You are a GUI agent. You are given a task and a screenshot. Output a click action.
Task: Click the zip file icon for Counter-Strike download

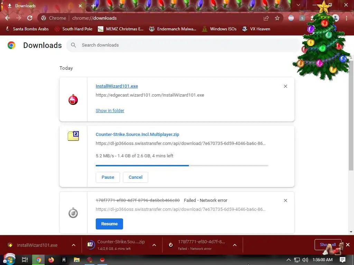(x=73, y=136)
